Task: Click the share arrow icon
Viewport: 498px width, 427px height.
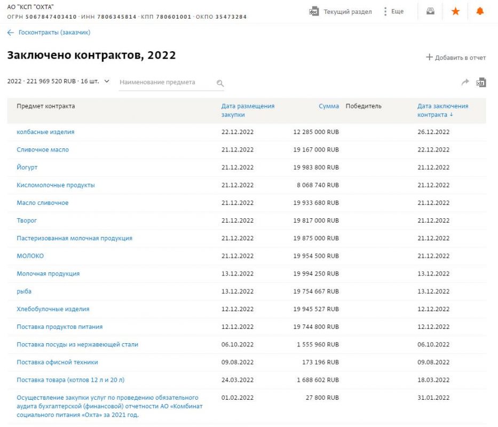Action: [465, 82]
